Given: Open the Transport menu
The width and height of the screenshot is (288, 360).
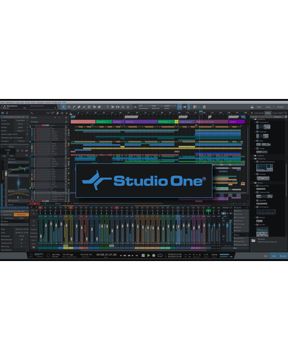Looking at the screenshot, I should coord(40,102).
